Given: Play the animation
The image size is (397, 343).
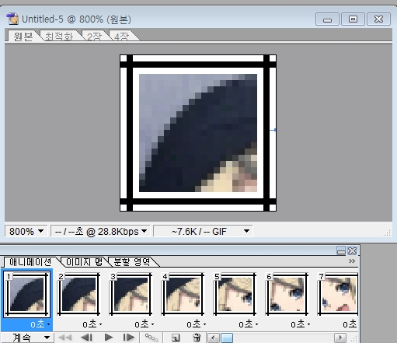Looking at the screenshot, I should click(x=109, y=338).
